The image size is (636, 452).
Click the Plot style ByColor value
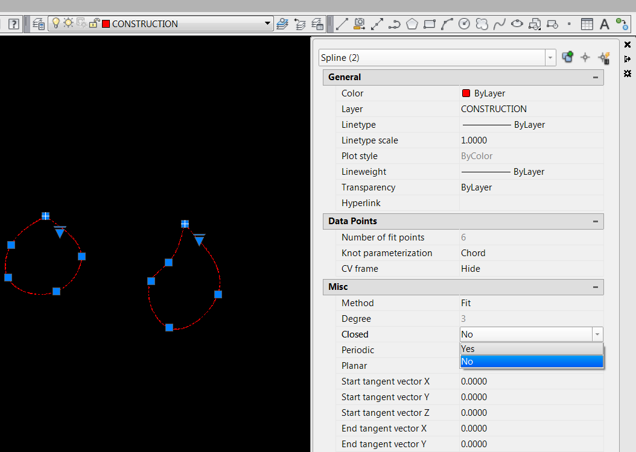[532, 156]
